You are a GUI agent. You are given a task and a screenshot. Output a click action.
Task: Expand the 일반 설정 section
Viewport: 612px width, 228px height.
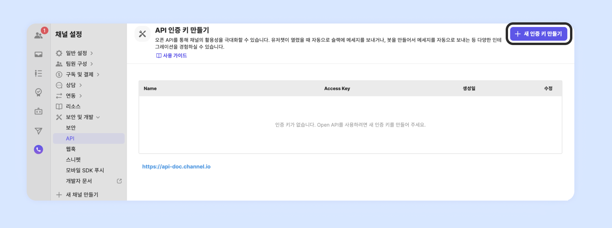(76, 53)
